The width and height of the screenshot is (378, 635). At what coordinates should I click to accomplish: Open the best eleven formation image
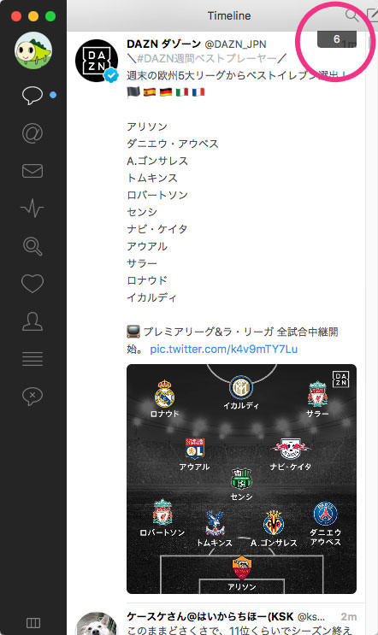[241, 479]
